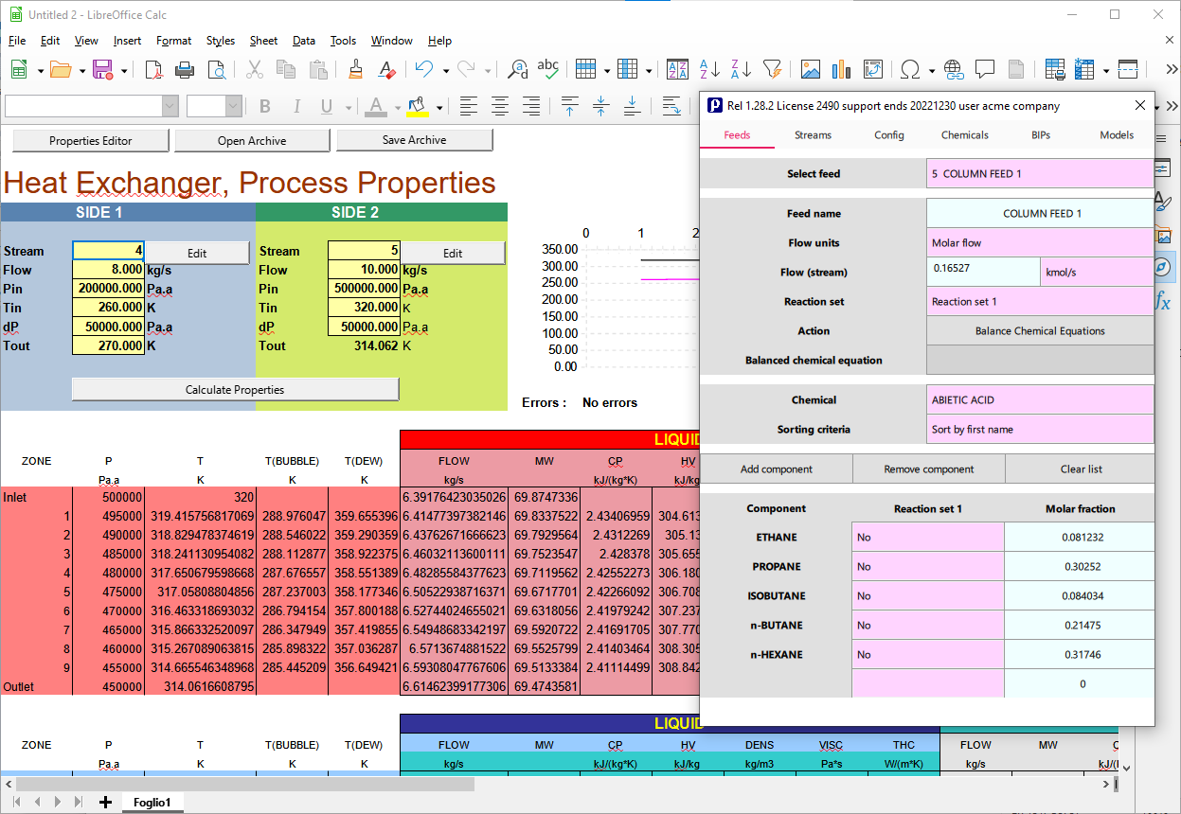Click the Sort dialog icon

point(678,69)
